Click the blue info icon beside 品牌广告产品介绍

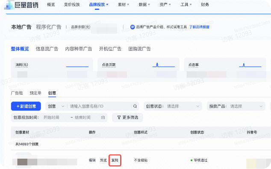[133, 27]
